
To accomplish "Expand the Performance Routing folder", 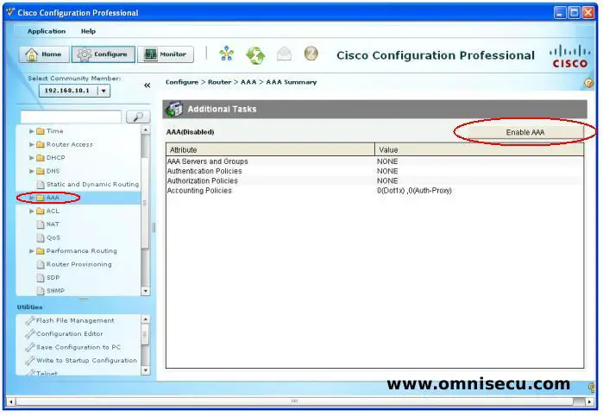I will point(32,251).
